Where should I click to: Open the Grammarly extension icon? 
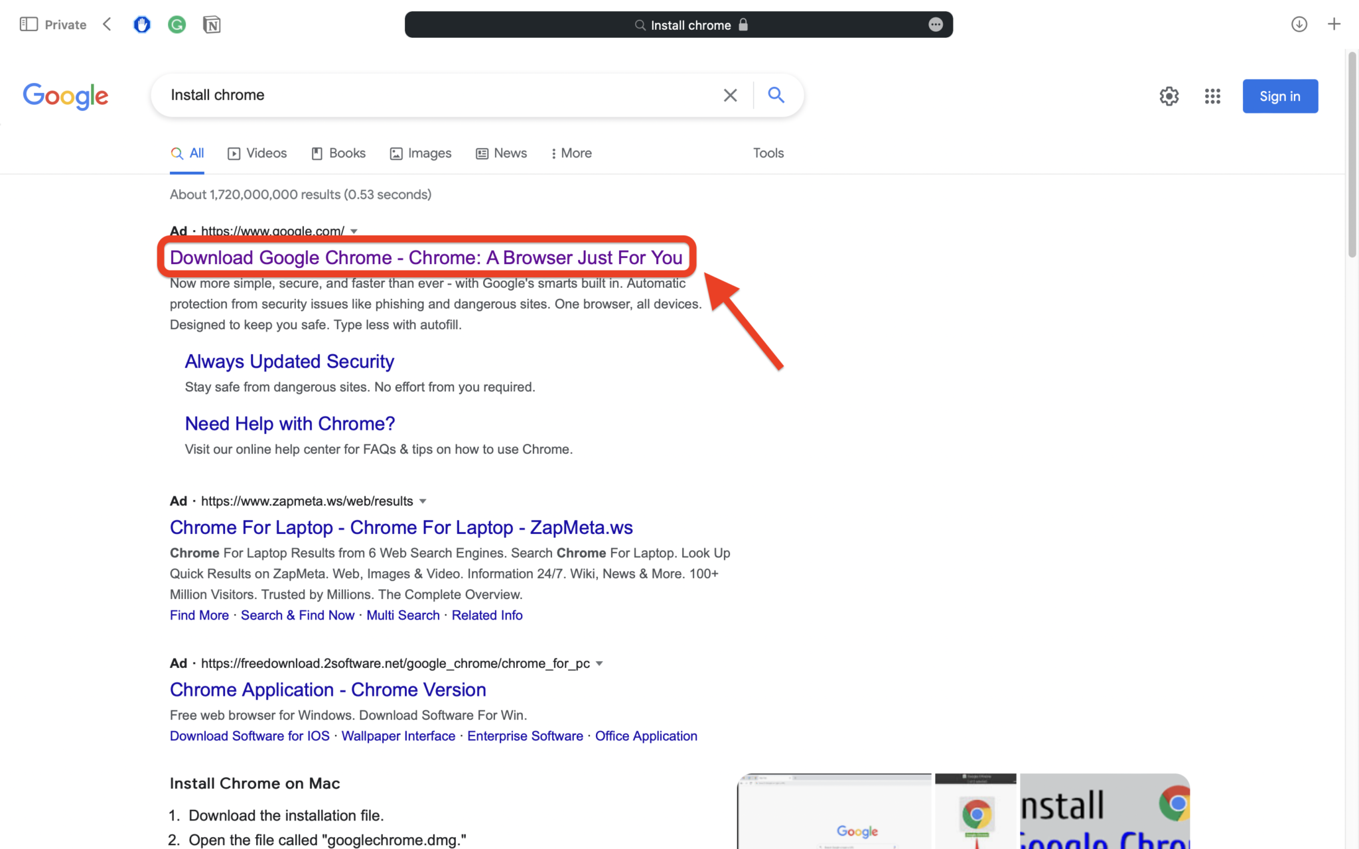point(177,25)
